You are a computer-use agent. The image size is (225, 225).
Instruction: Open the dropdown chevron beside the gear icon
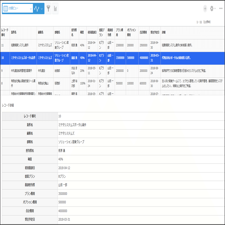tap(215, 8)
